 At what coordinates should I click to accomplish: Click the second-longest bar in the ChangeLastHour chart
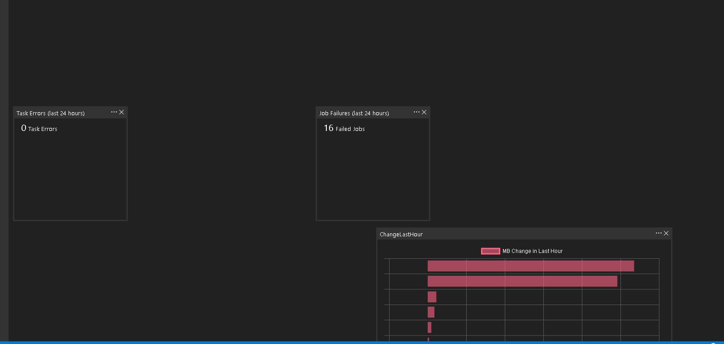522,281
